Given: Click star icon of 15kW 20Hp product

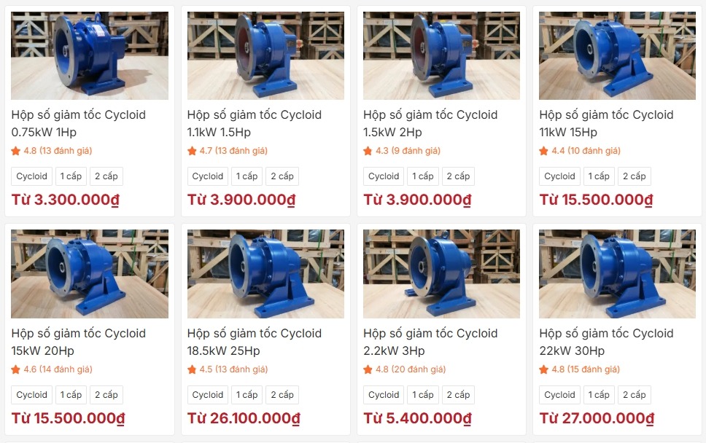Looking at the screenshot, I should click(16, 369).
